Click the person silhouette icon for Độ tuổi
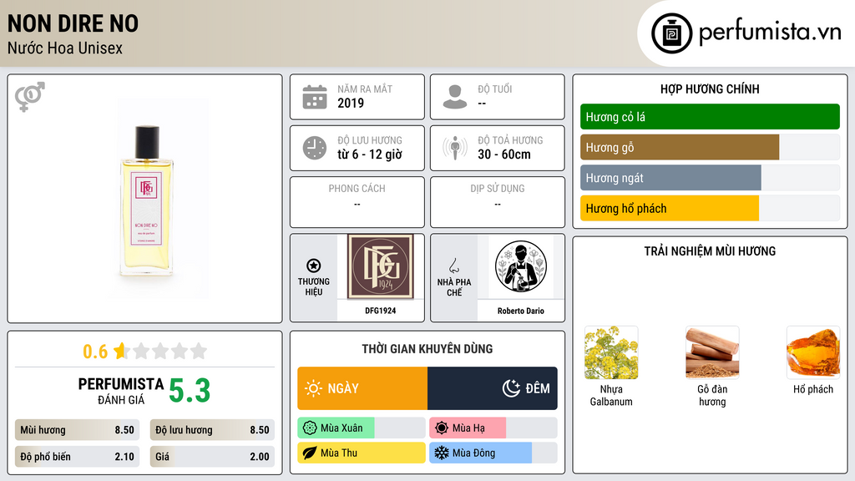The height and width of the screenshot is (481, 855). point(455,97)
